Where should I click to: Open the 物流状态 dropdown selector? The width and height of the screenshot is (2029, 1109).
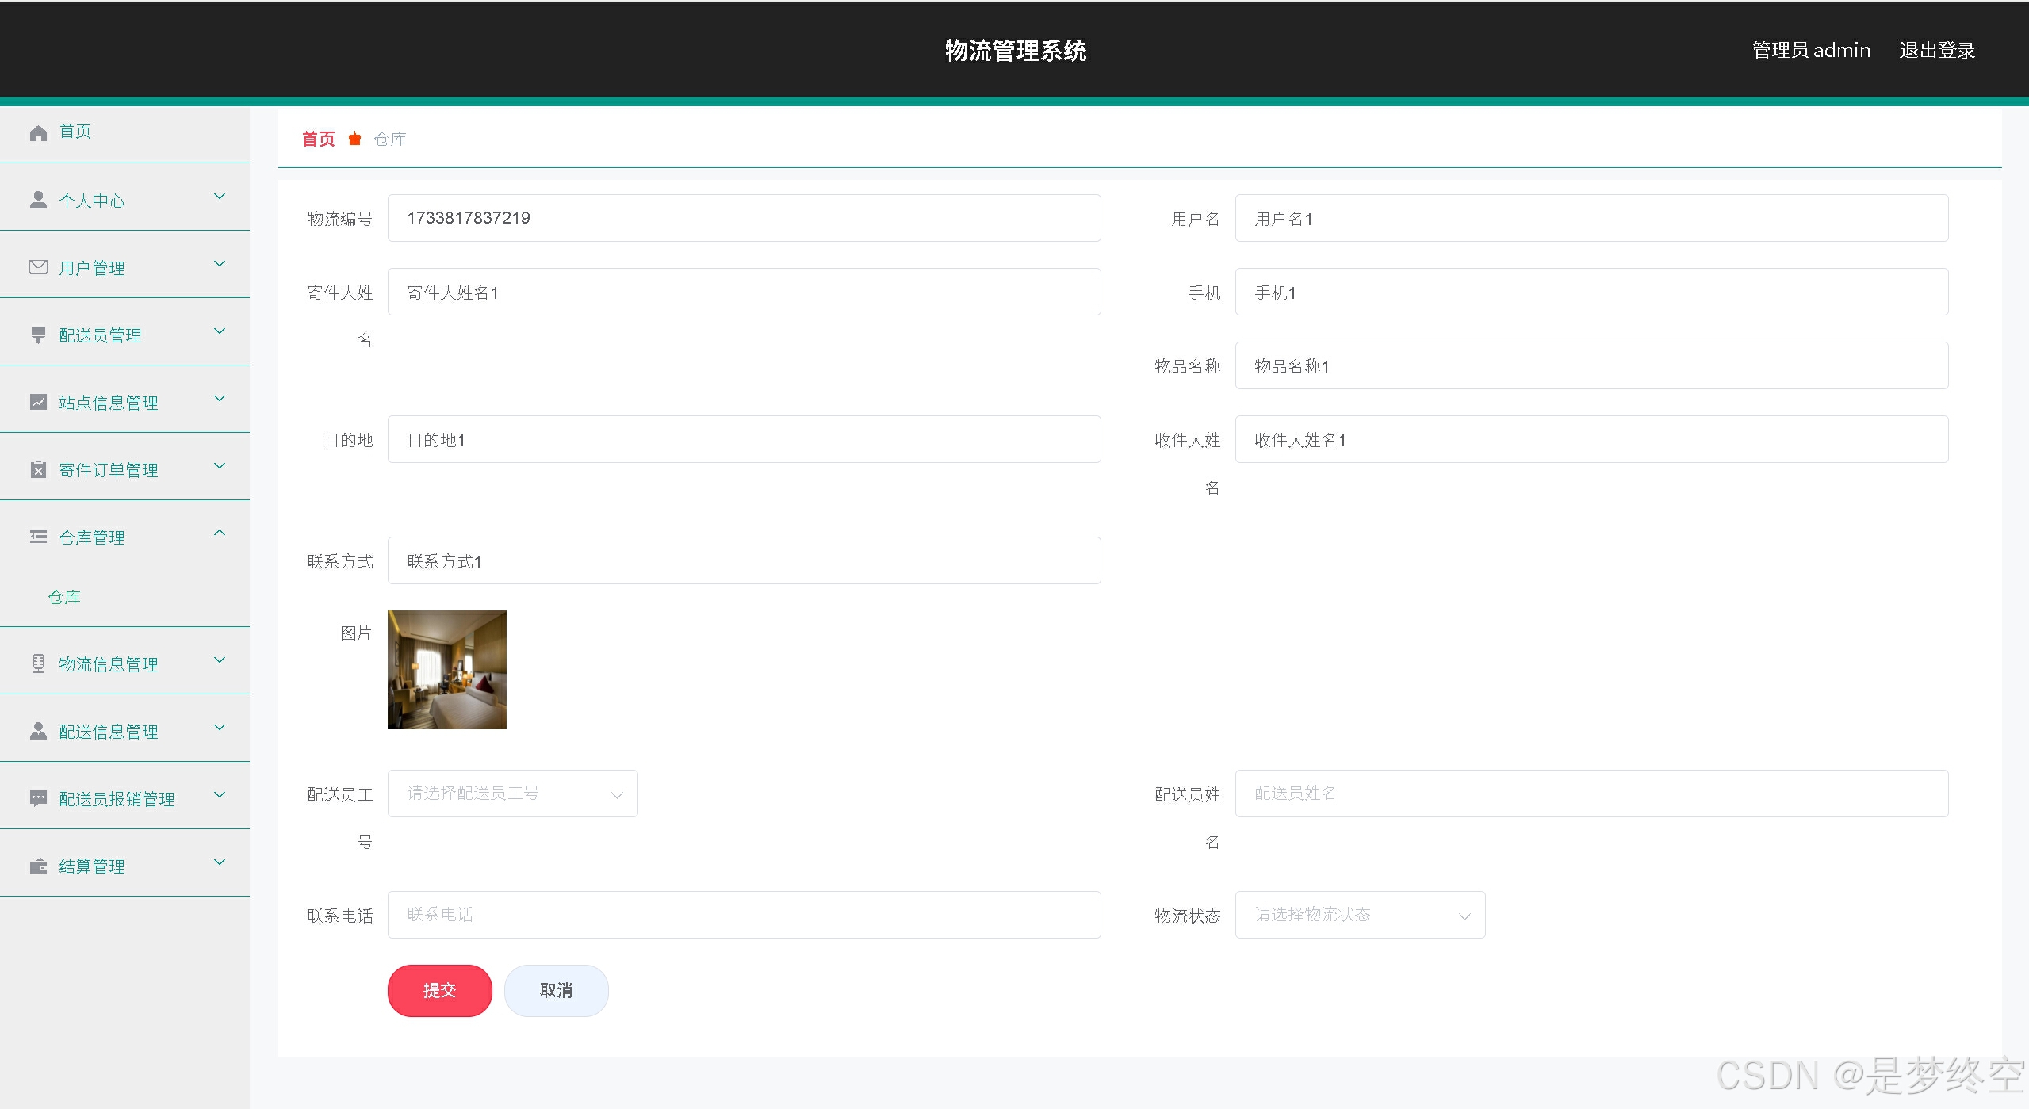click(x=1360, y=915)
